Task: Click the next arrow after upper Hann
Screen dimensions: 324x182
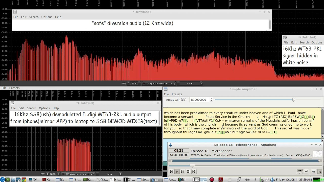Action: point(201,83)
